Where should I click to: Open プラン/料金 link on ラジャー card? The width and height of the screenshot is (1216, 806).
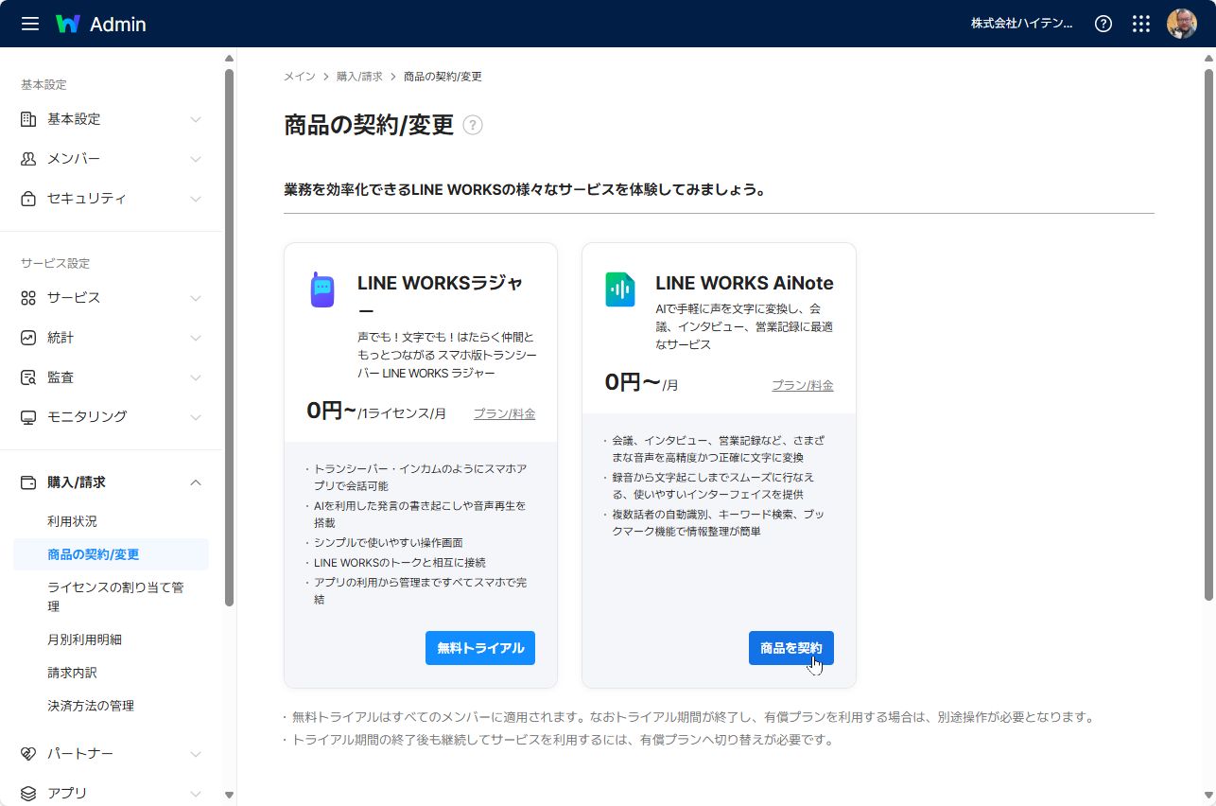point(504,413)
